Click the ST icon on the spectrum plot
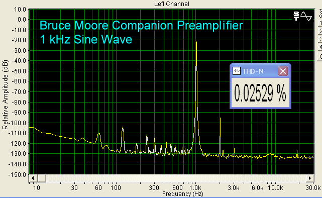The height and width of the screenshot is (198, 322). [x=296, y=16]
